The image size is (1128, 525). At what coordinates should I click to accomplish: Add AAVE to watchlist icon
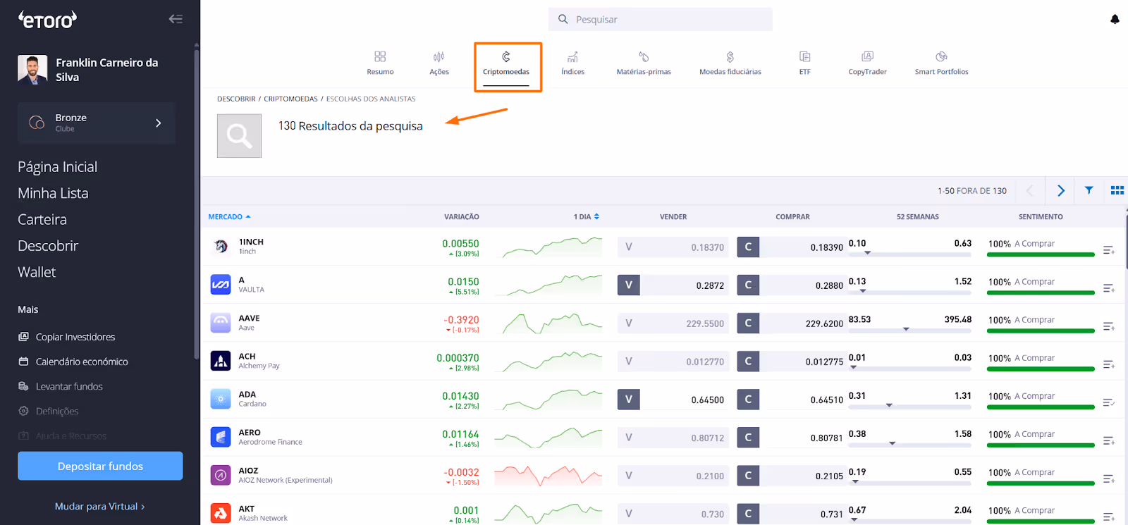(1109, 326)
